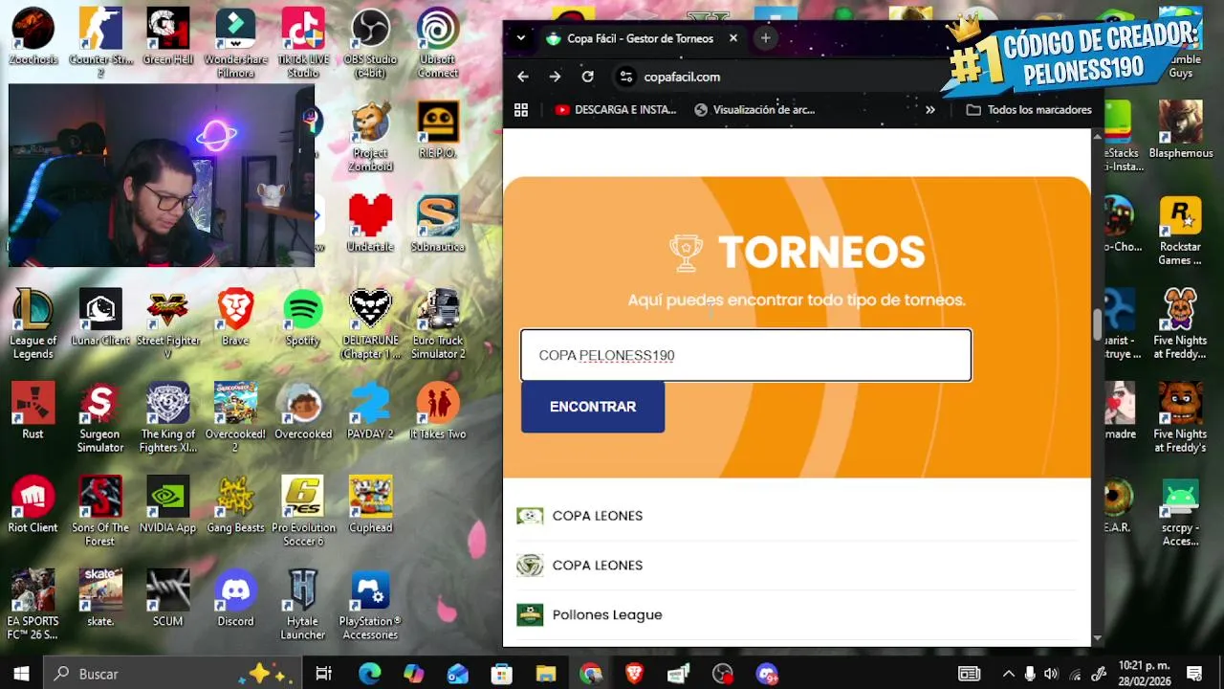This screenshot has height=689, width=1224.
Task: Open EA SPORTS FC 26 desktop icon
Action: (x=33, y=605)
